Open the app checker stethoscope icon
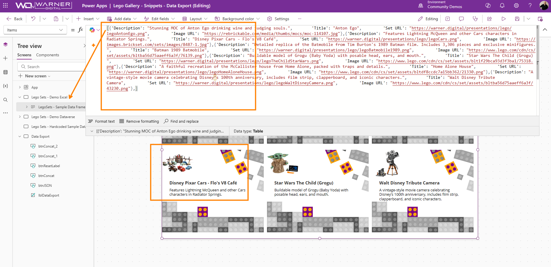551x267 pixels. [x=475, y=19]
